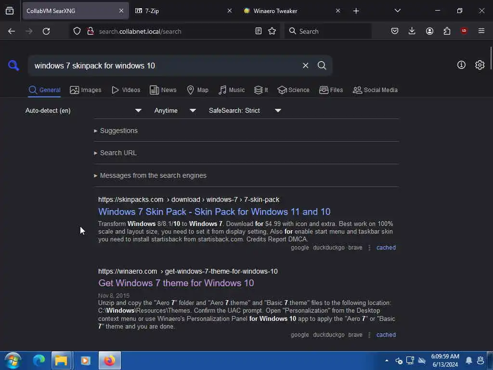This screenshot has width=493, height=370.
Task: Switch to Winaero Tweaker tab
Action: pyautogui.click(x=291, y=11)
